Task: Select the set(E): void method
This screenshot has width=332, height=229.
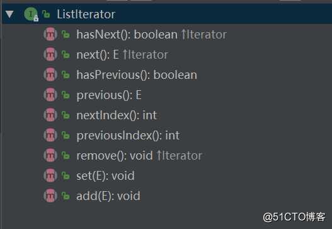Action: (105, 176)
